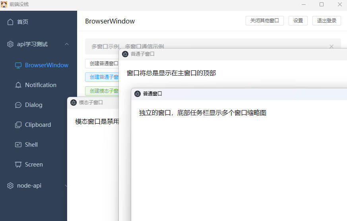Click the BrowserWindow page heading
This screenshot has height=221, width=347.
[110, 21]
